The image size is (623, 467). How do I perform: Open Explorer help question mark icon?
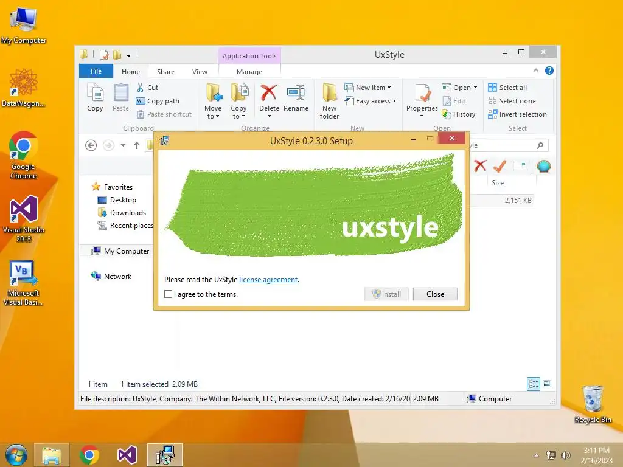[x=549, y=71]
